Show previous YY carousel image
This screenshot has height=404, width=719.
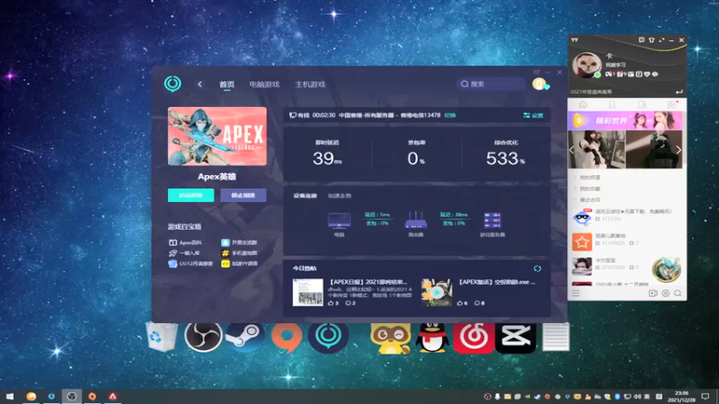(x=572, y=149)
